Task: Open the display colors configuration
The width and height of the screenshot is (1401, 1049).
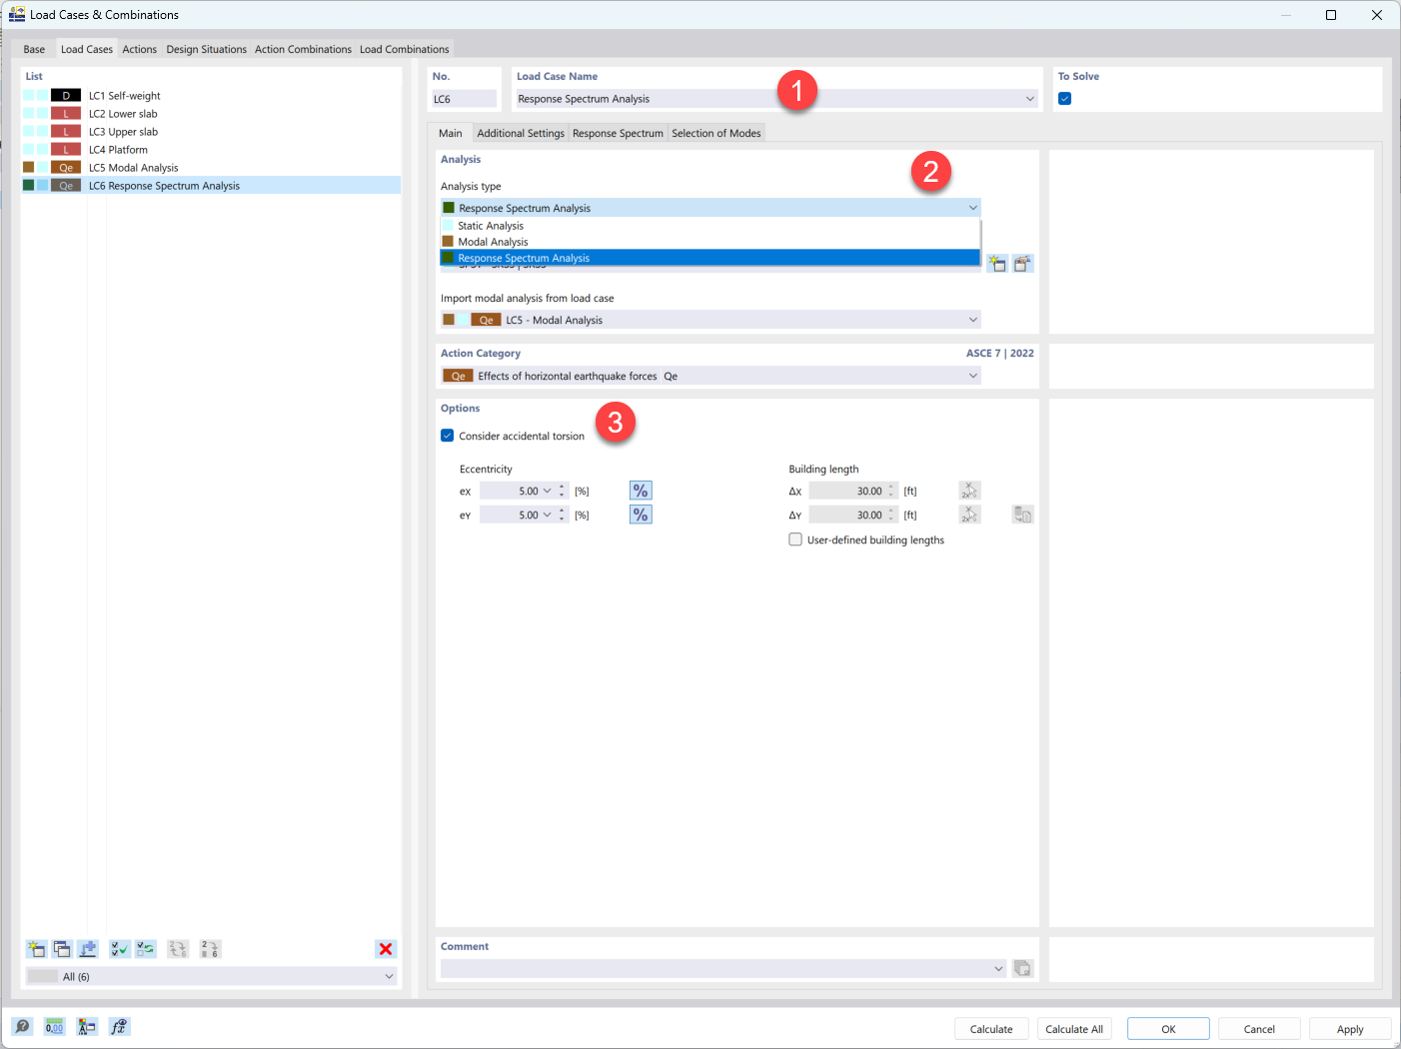Action: click(87, 1026)
